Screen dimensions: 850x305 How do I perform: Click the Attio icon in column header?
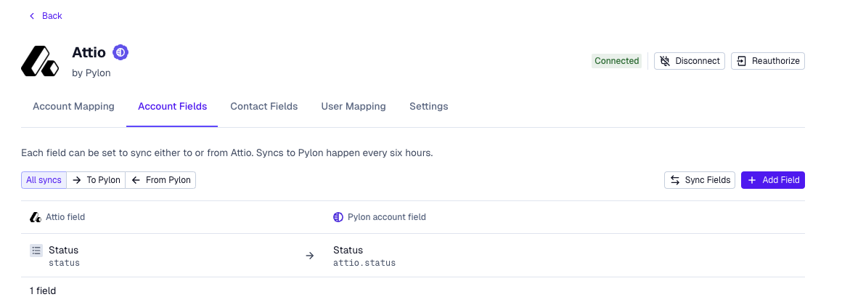(x=36, y=217)
